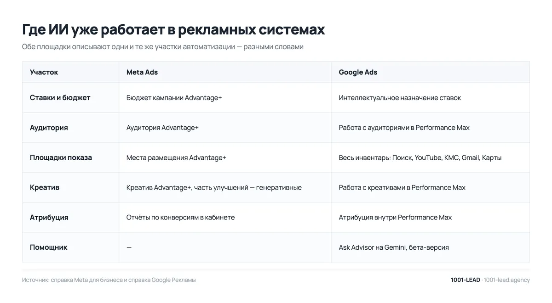This screenshot has height=303, width=552.
Task: Click the cell "Места размещения Advantage+"
Action: coord(176,157)
